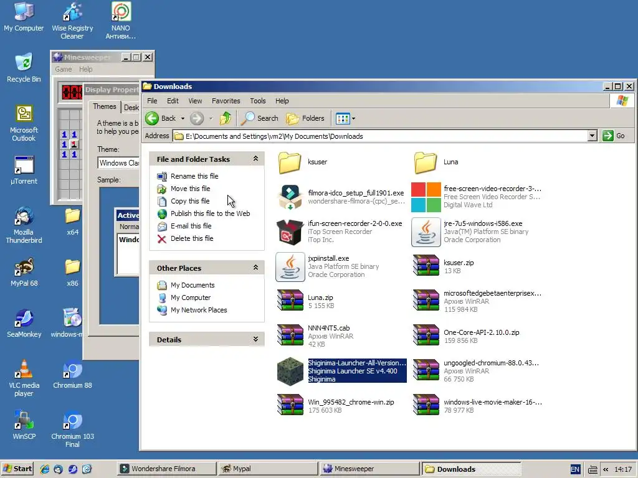This screenshot has width=638, height=478.
Task: Select Mozilla Thunderbird desktop icon
Action: tap(24, 225)
